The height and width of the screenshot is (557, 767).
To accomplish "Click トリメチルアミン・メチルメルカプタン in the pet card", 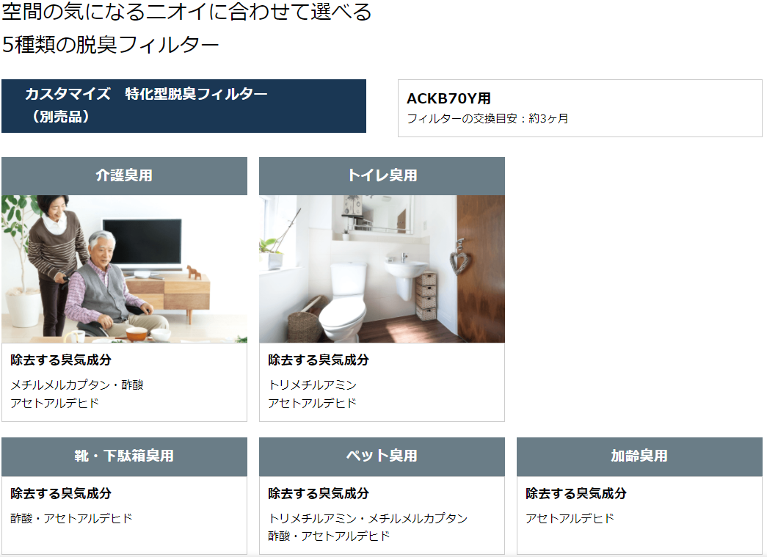I will click(368, 518).
